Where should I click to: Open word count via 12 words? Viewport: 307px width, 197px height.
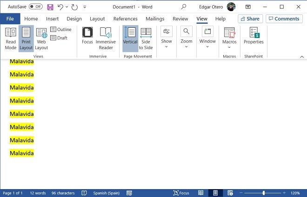[x=38, y=193]
